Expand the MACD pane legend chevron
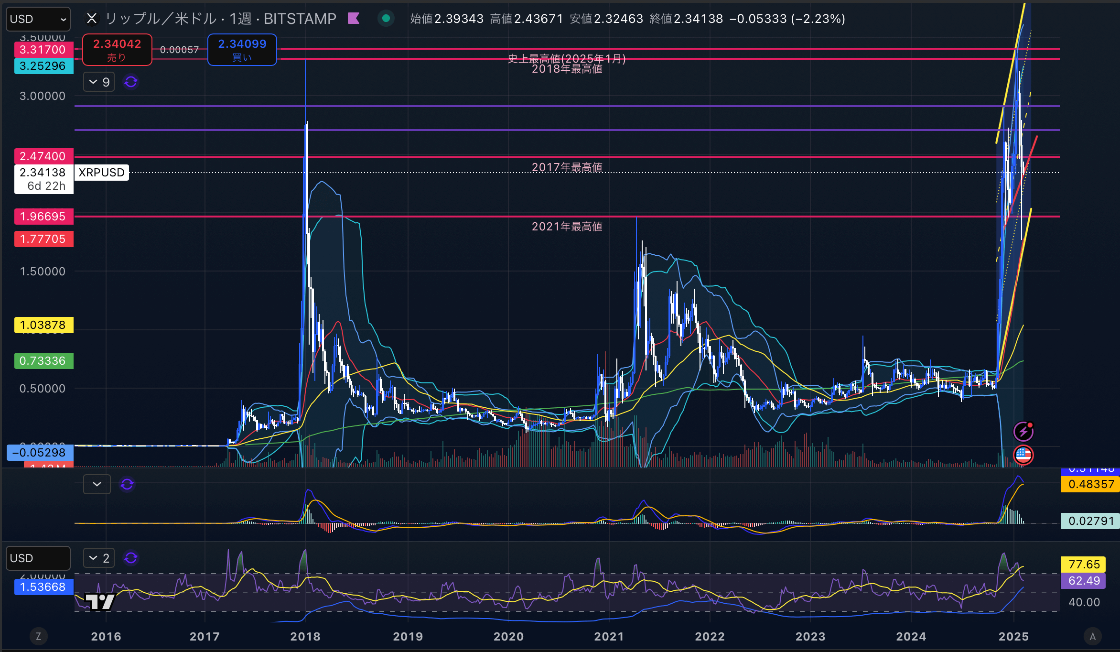 pyautogui.click(x=97, y=484)
